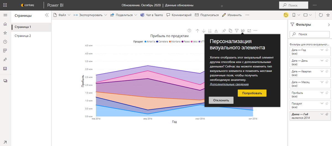Click the visual help question icon

coord(189,30)
